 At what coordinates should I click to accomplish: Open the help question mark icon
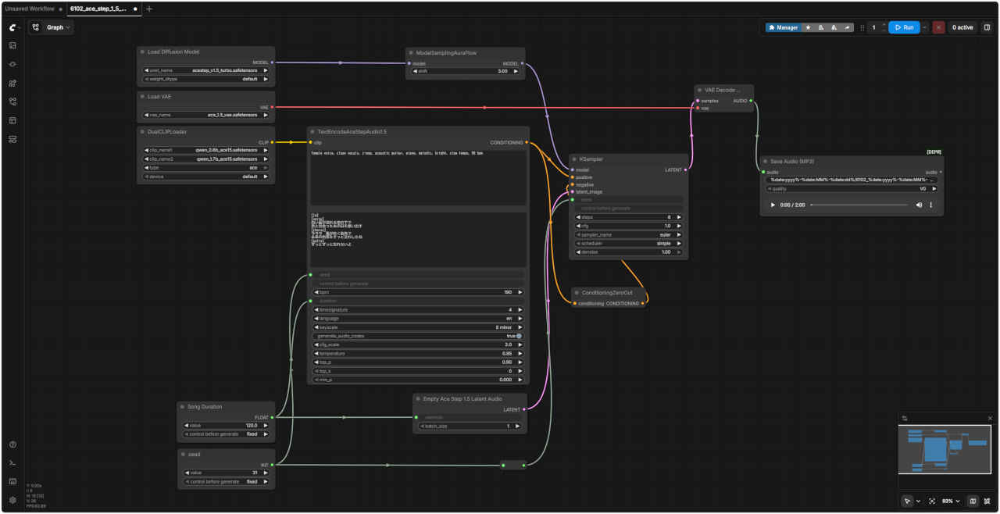tap(12, 444)
